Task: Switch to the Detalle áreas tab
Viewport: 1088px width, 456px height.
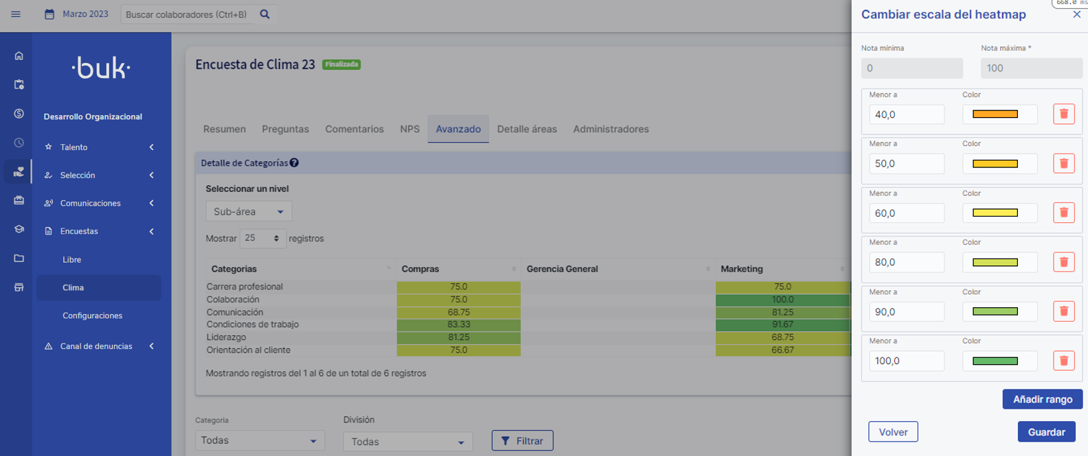Action: 527,129
